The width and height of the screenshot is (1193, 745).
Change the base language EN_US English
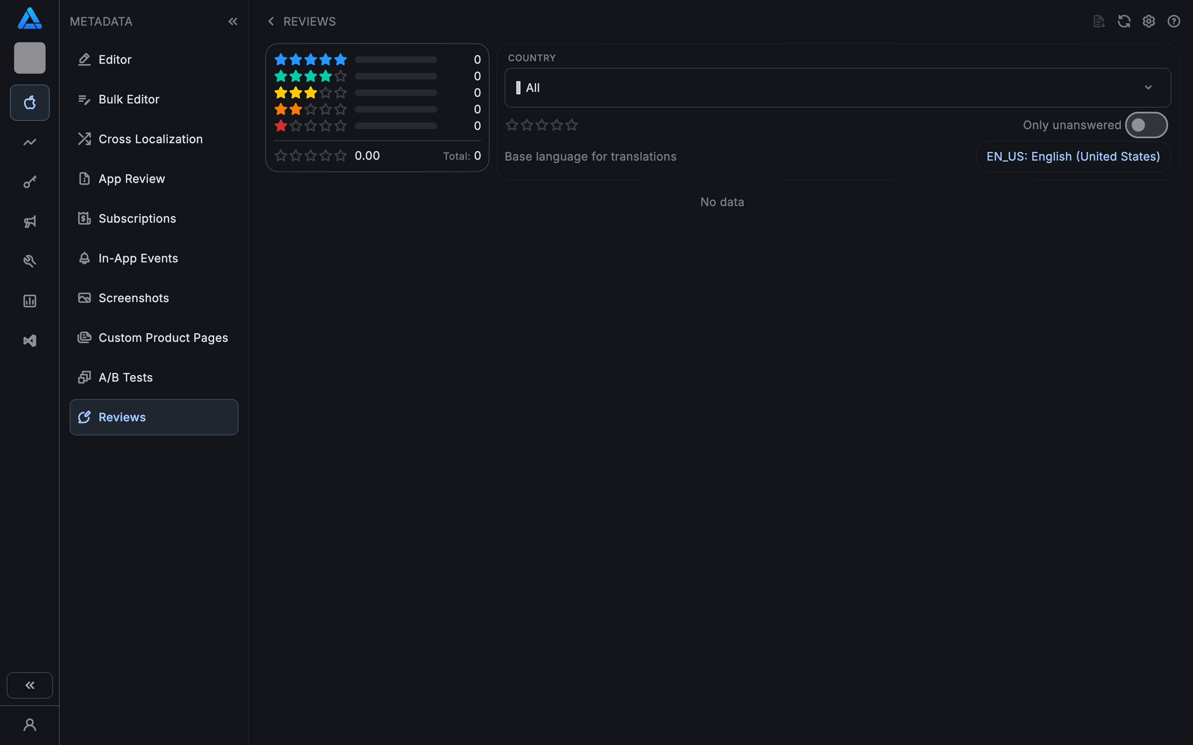[x=1073, y=156]
